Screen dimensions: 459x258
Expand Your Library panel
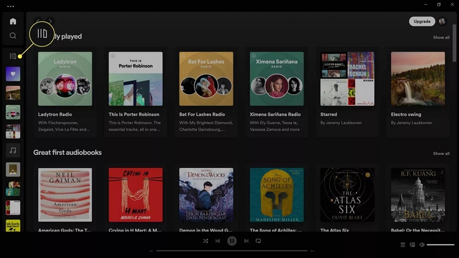click(x=13, y=56)
